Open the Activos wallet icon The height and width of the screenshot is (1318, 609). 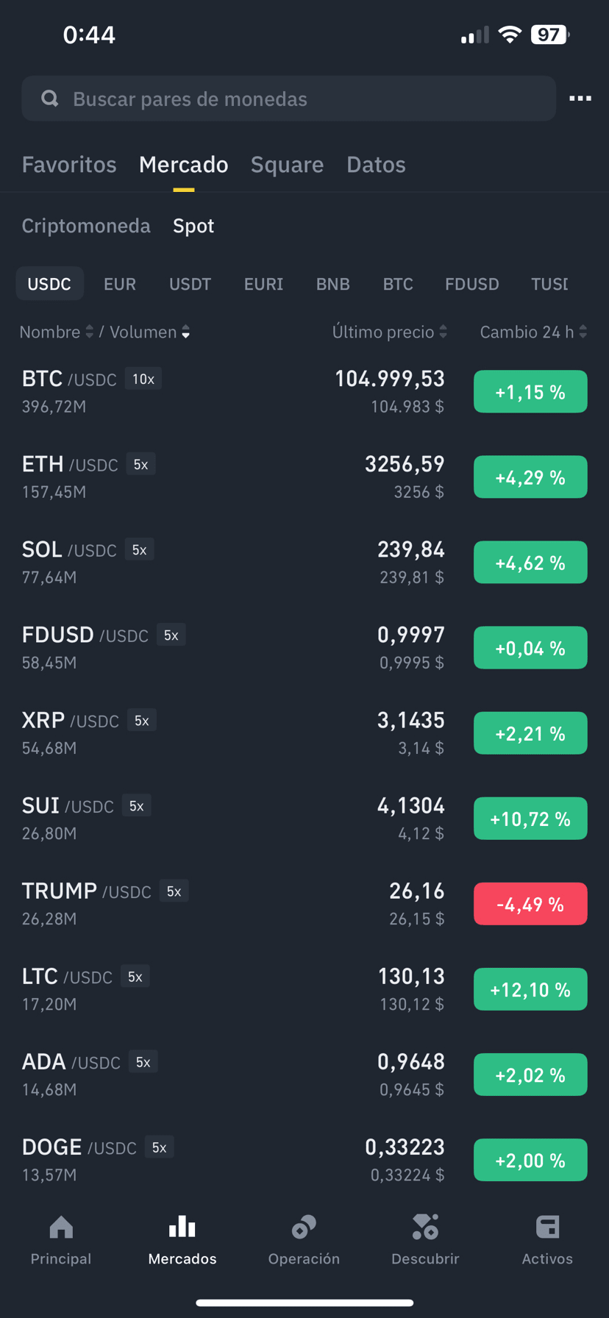(x=547, y=1227)
